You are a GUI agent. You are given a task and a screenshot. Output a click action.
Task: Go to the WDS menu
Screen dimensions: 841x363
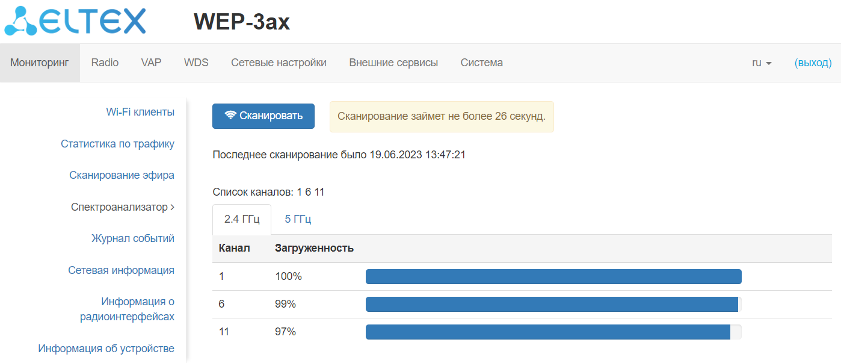(196, 63)
